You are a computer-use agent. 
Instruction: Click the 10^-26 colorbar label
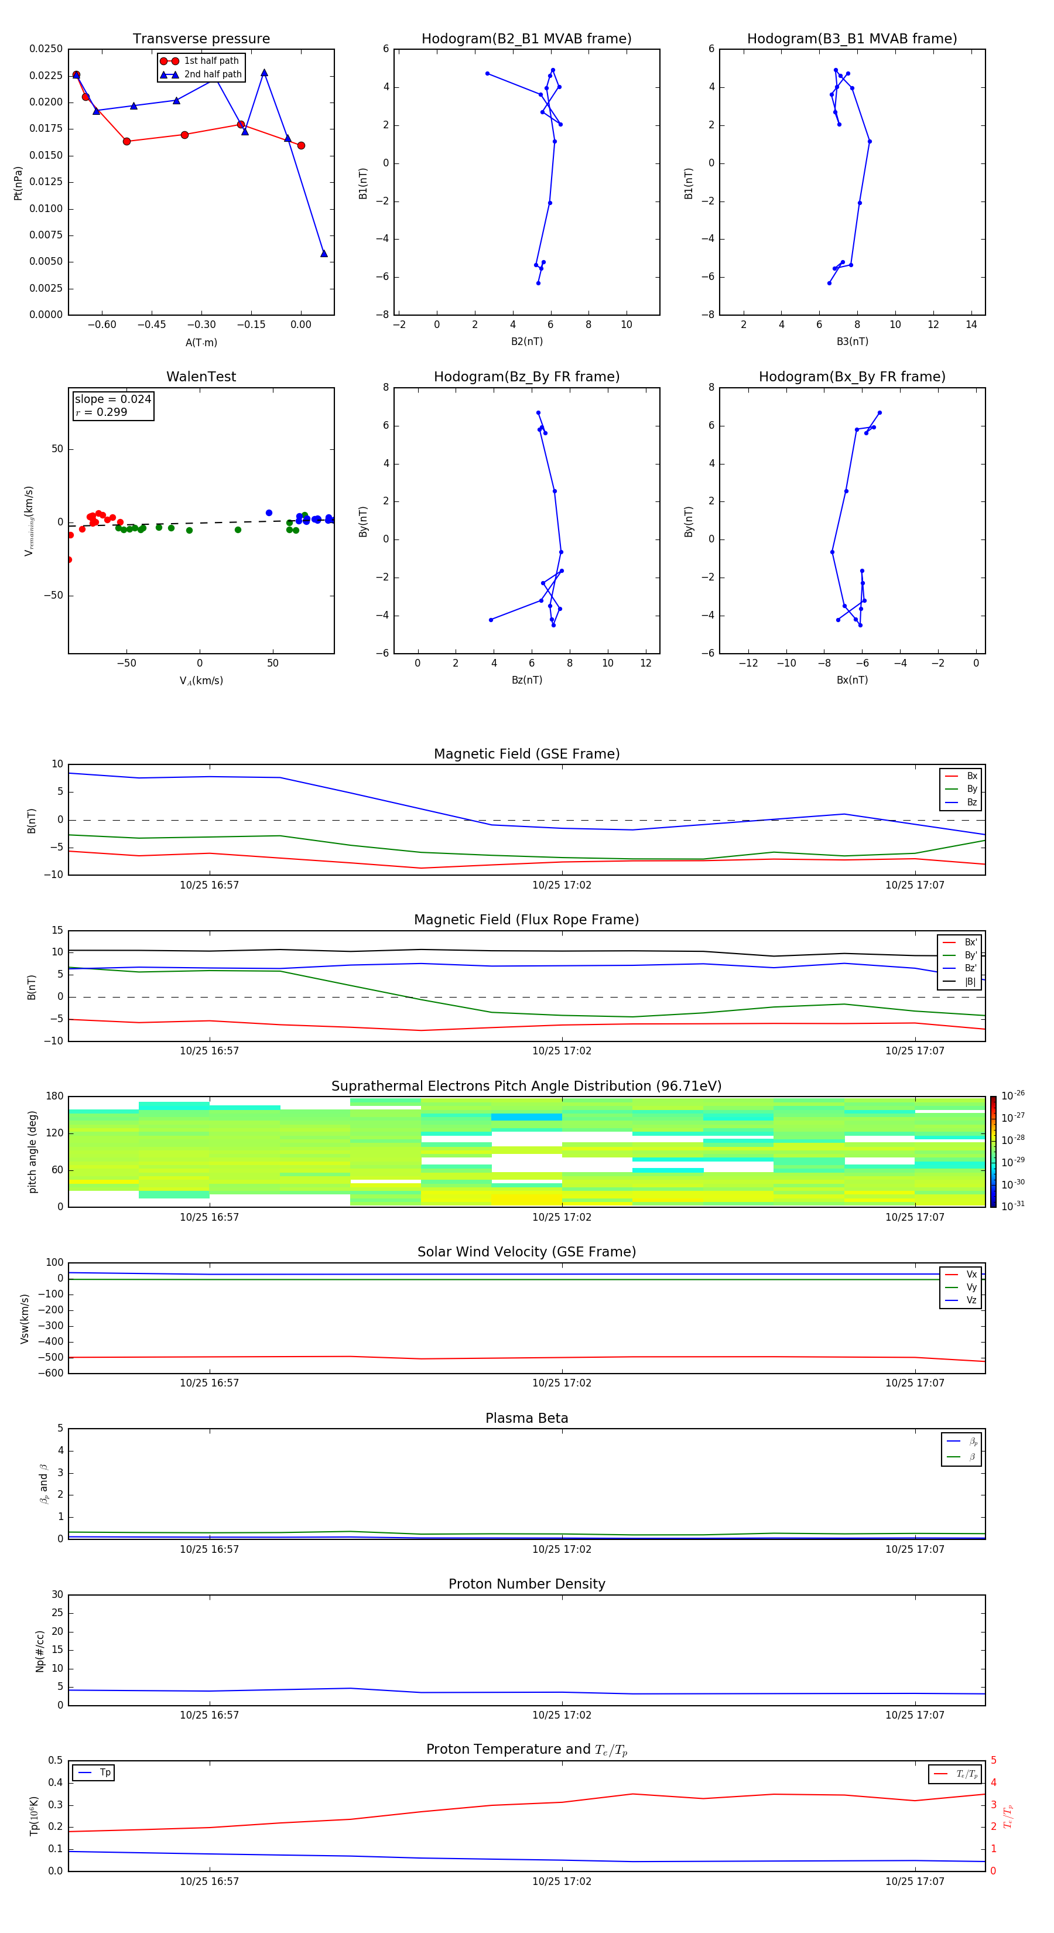1013,1095
